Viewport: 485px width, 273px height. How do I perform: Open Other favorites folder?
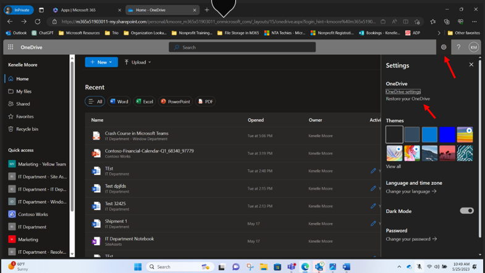click(x=464, y=33)
